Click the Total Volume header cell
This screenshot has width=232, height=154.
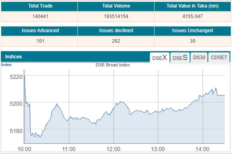[x=116, y=6]
